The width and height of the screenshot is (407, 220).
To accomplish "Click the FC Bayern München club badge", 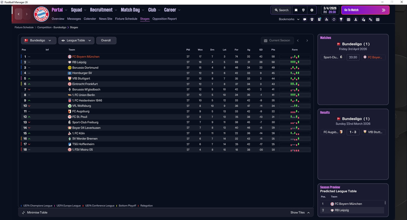I will [41, 14].
